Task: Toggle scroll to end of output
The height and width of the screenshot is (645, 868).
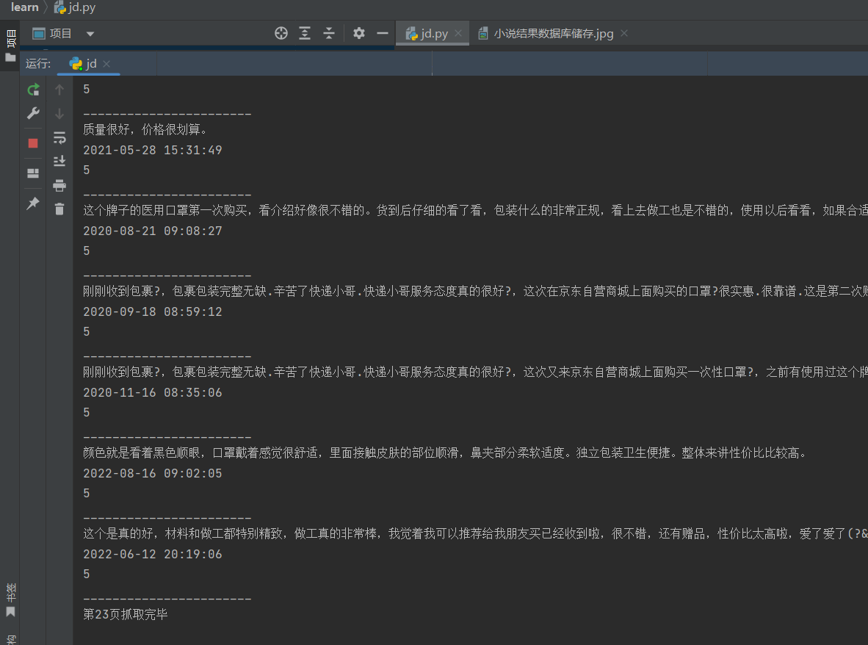Action: click(x=59, y=161)
